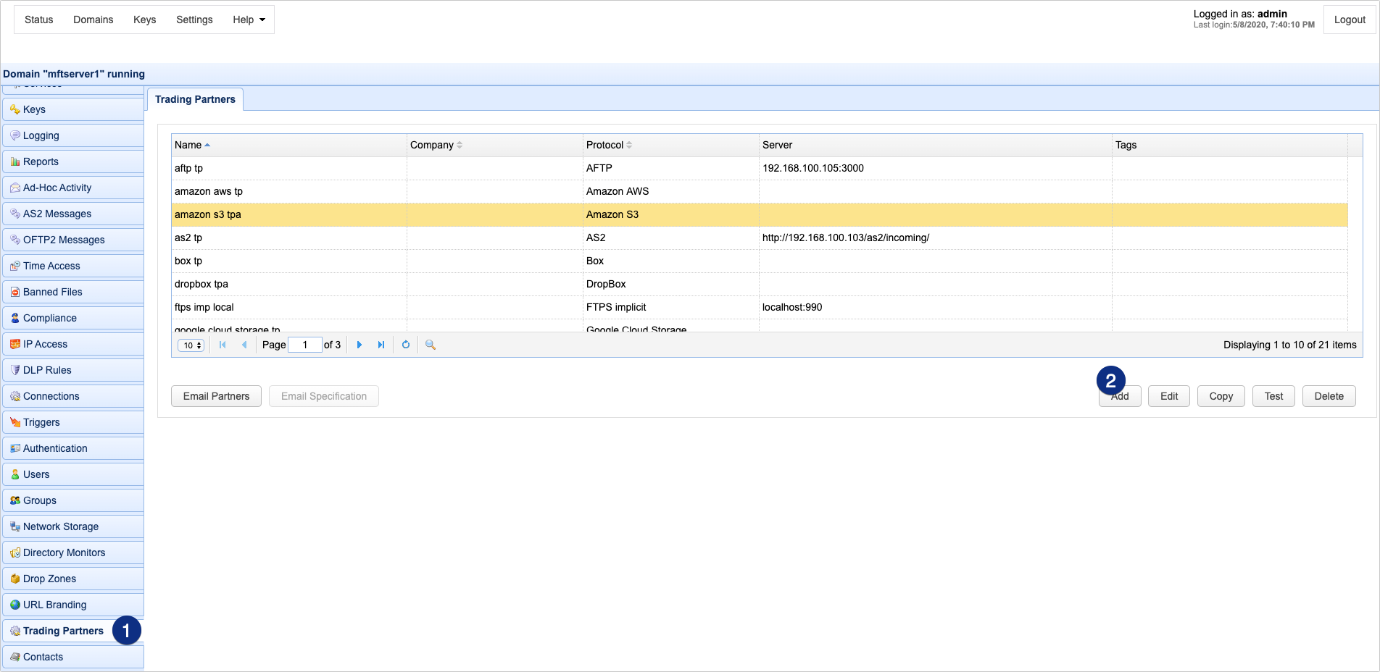Click Delete trading partner button
The height and width of the screenshot is (672, 1380).
(1329, 396)
